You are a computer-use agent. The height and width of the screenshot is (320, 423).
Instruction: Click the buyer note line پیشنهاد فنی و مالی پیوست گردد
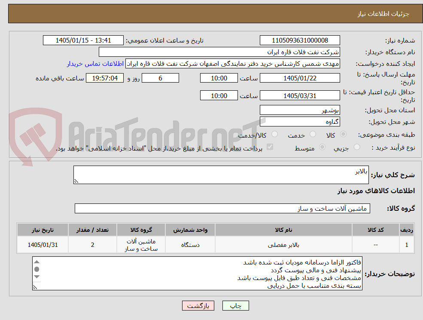click(x=316, y=270)
